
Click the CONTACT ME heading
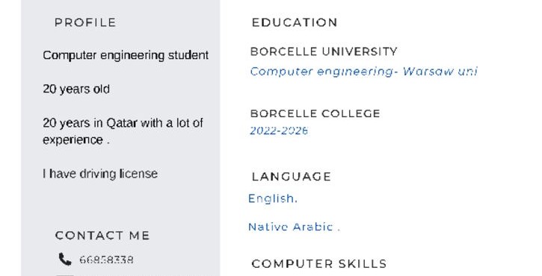[102, 236]
